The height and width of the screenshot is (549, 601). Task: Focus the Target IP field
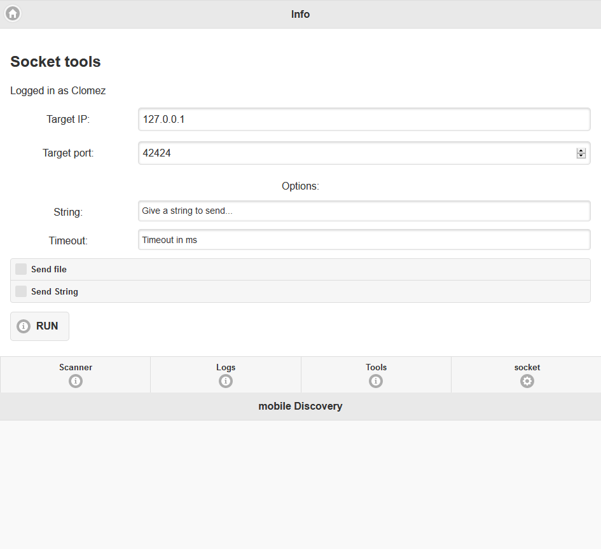point(364,119)
